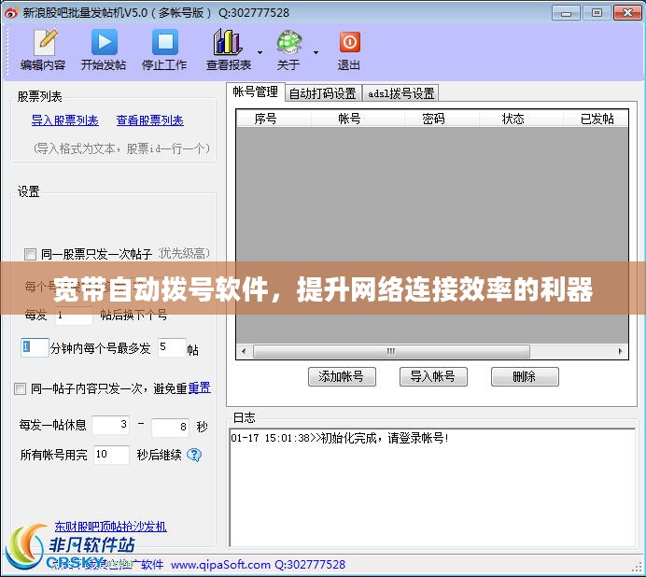Click the blue question mark help icon
The width and height of the screenshot is (646, 577).
(x=194, y=455)
